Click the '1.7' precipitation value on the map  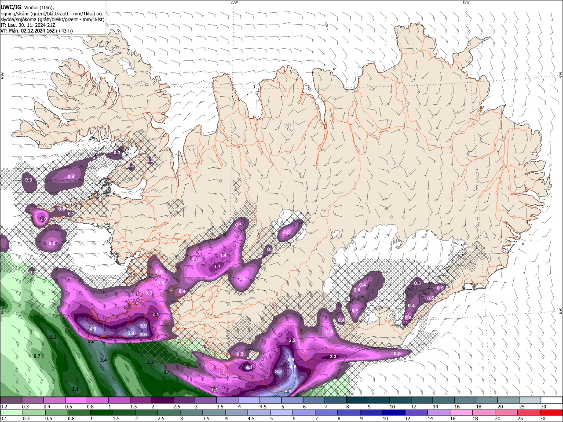click(x=217, y=267)
